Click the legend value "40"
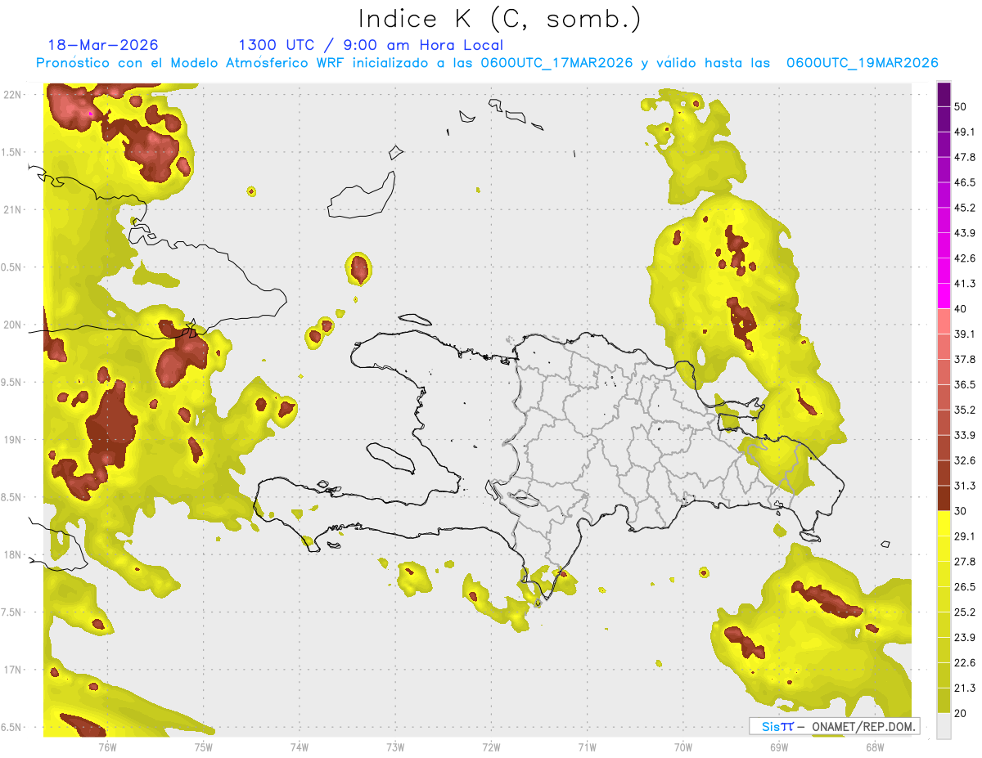Screen dimensions: 982x758 (x=962, y=309)
